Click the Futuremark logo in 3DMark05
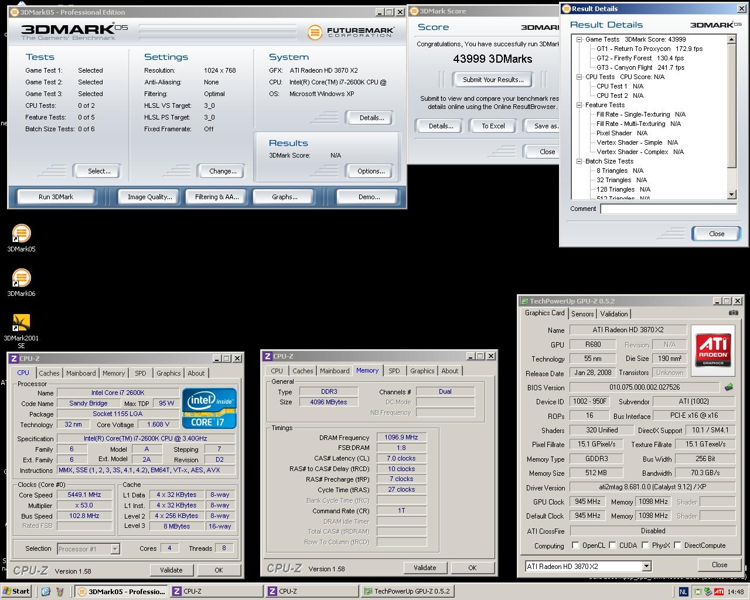This screenshot has height=600, width=750. pos(351,32)
